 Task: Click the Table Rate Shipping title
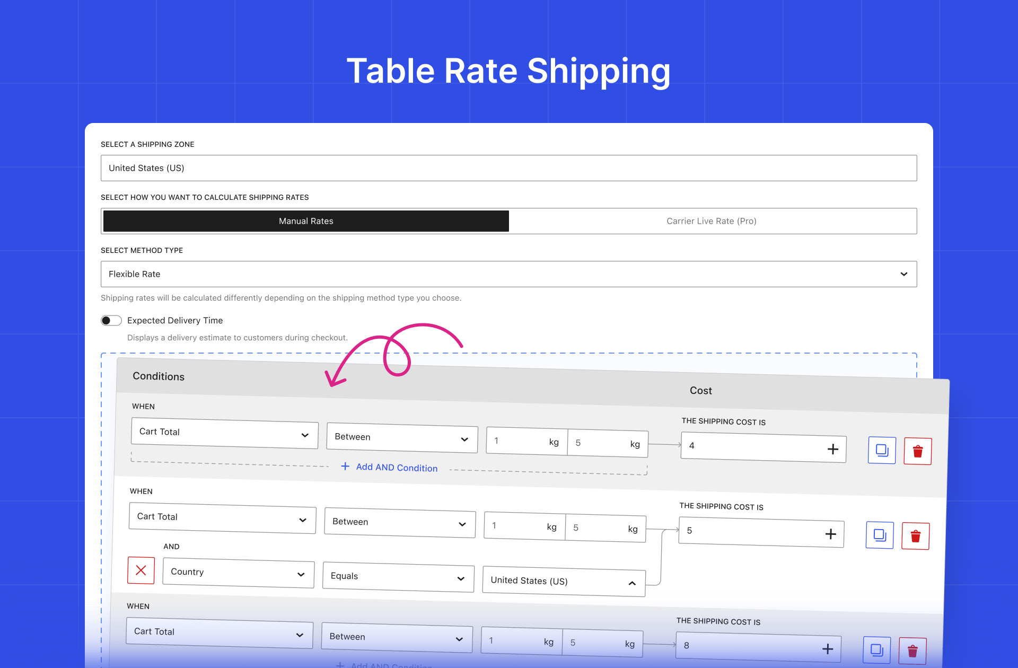[x=509, y=71]
